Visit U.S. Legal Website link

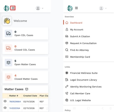80,100
